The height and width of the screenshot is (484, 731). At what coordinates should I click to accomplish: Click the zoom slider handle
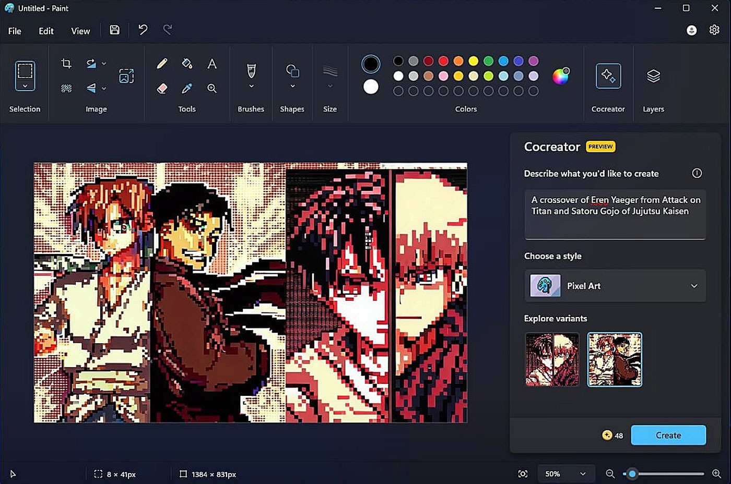click(632, 474)
